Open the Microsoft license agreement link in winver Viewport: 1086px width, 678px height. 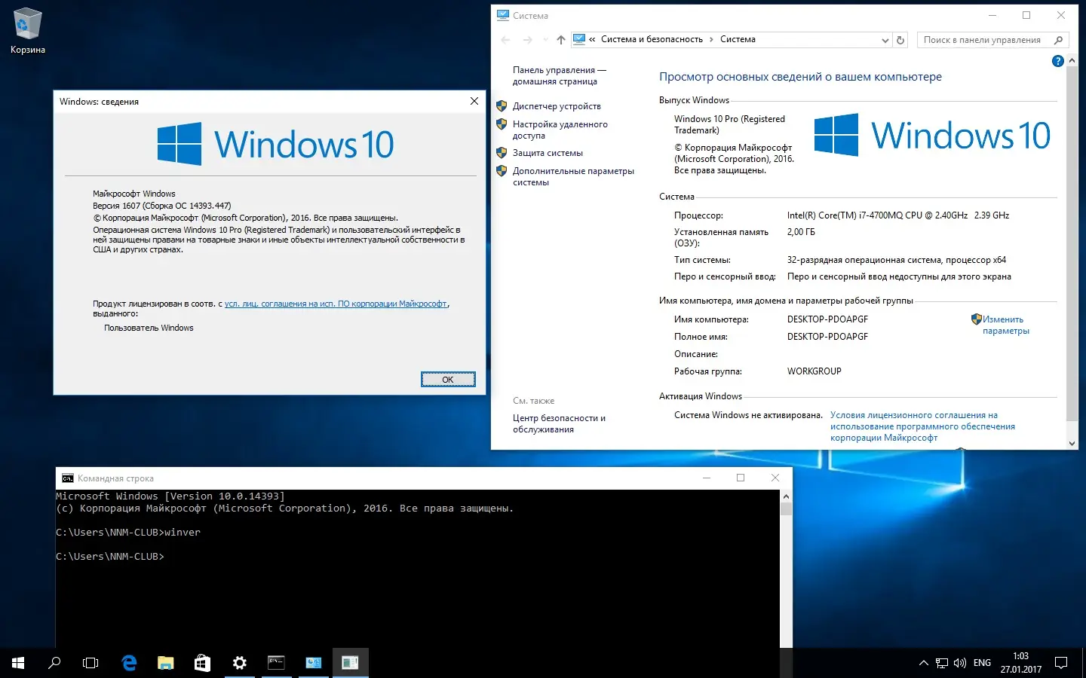click(x=336, y=304)
